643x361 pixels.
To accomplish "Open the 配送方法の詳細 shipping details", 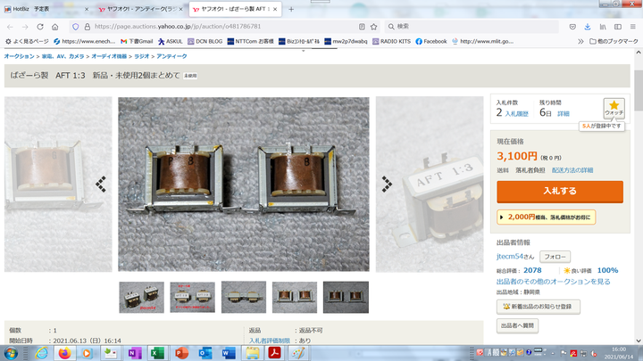I will pyautogui.click(x=576, y=169).
